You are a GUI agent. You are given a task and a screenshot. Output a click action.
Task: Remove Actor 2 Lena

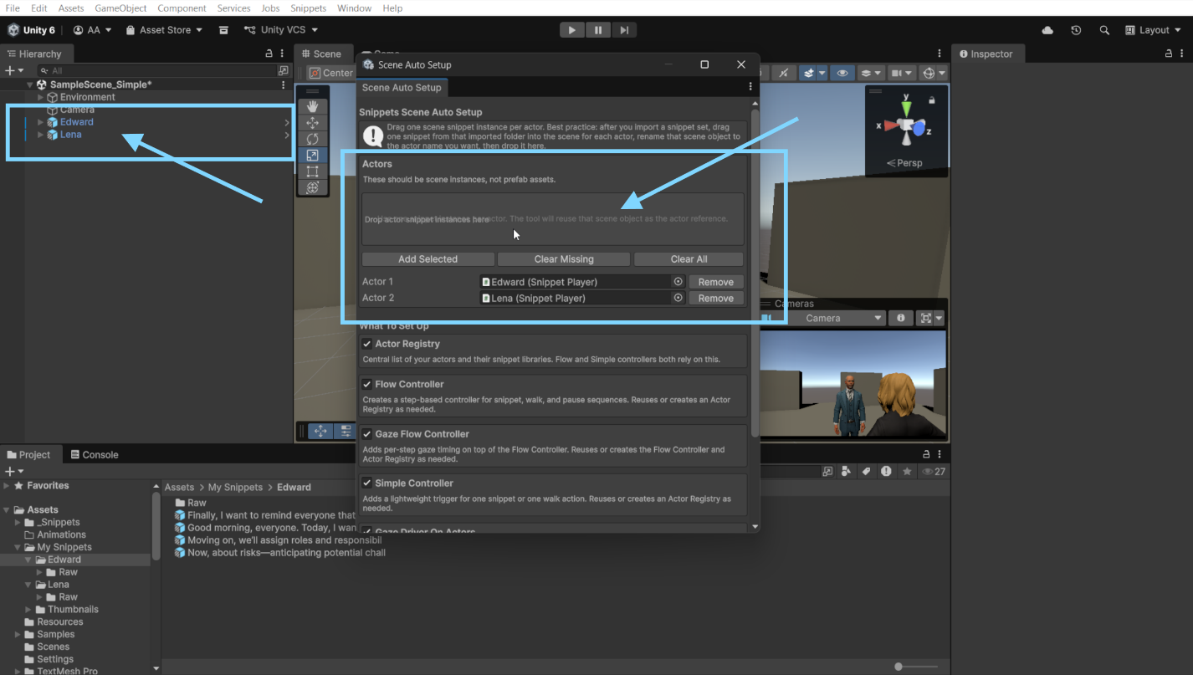(x=716, y=298)
